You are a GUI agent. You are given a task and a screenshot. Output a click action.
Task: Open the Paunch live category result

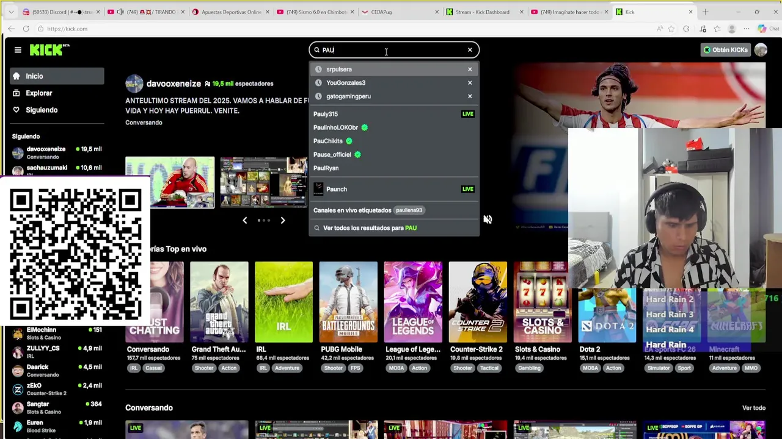tap(393, 189)
